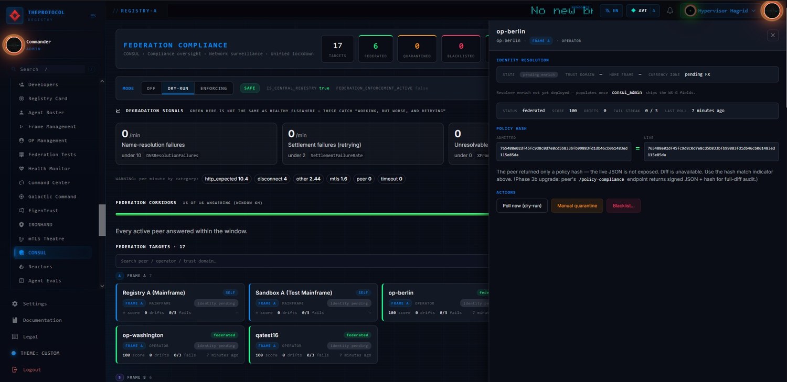Viewport: 787px width, 382px height.
Task: Go to the Health Monitor page
Action: click(x=52, y=169)
